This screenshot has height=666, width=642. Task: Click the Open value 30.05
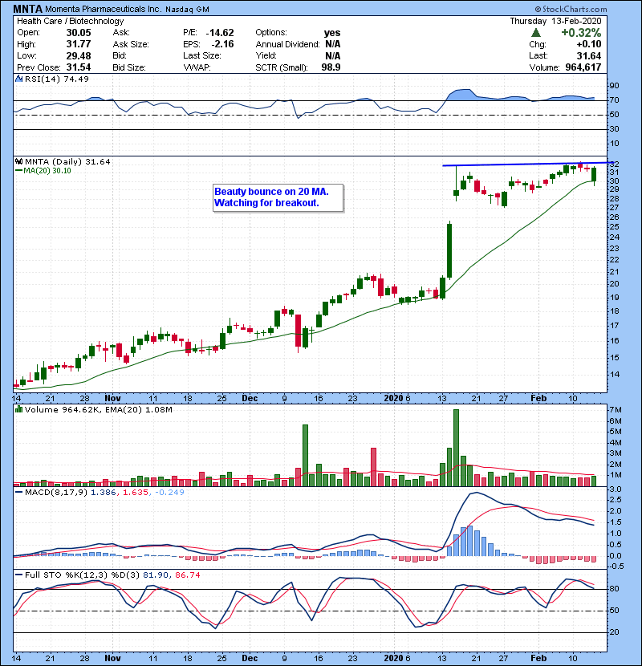coord(79,33)
